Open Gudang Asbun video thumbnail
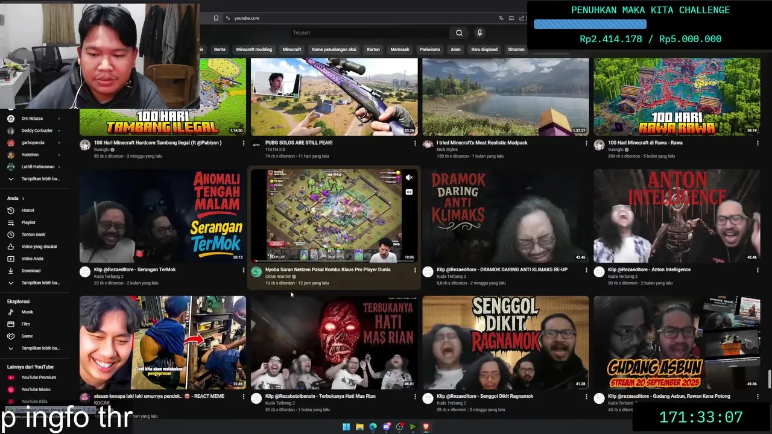Viewport: 772px width, 434px height. coord(677,342)
